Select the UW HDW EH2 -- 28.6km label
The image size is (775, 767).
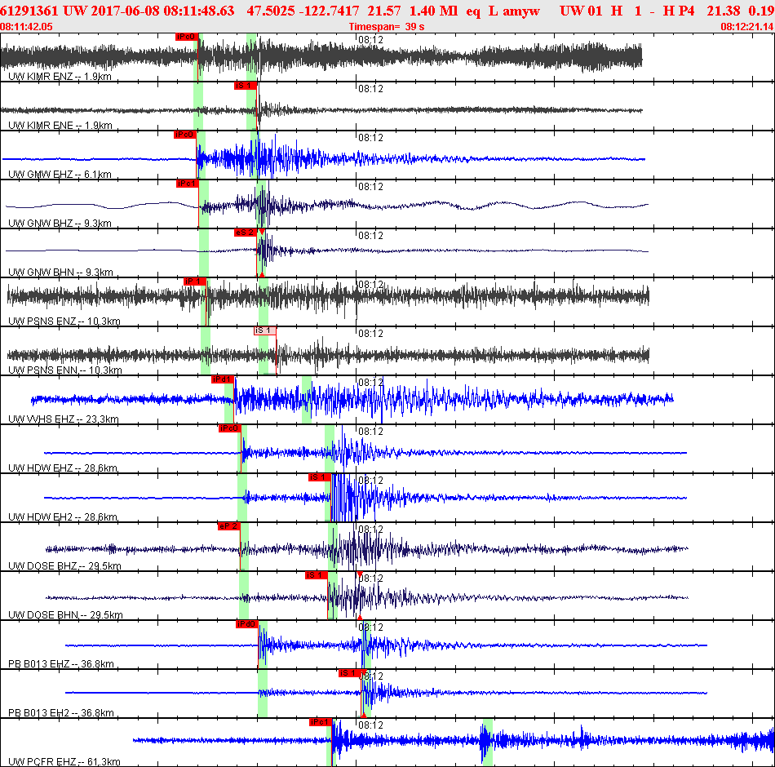point(63,517)
